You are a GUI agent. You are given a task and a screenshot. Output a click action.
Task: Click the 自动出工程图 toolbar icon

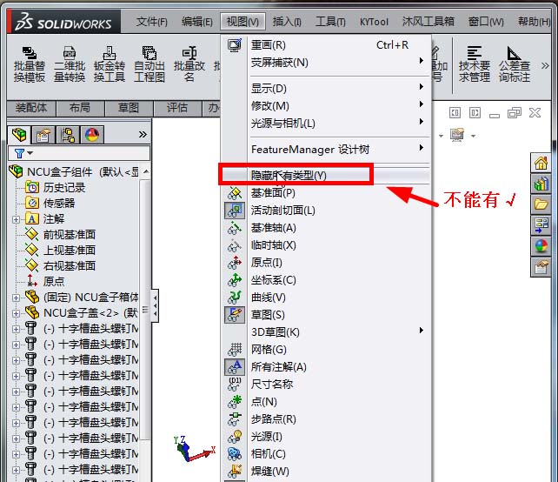(x=149, y=65)
